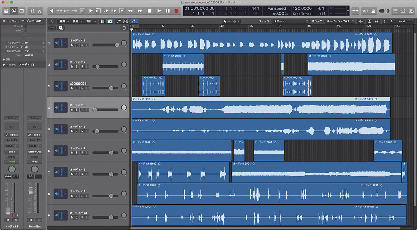Toggle input monitoring on オーディオ 6
This screenshot has width=417, height=230.
(87, 131)
